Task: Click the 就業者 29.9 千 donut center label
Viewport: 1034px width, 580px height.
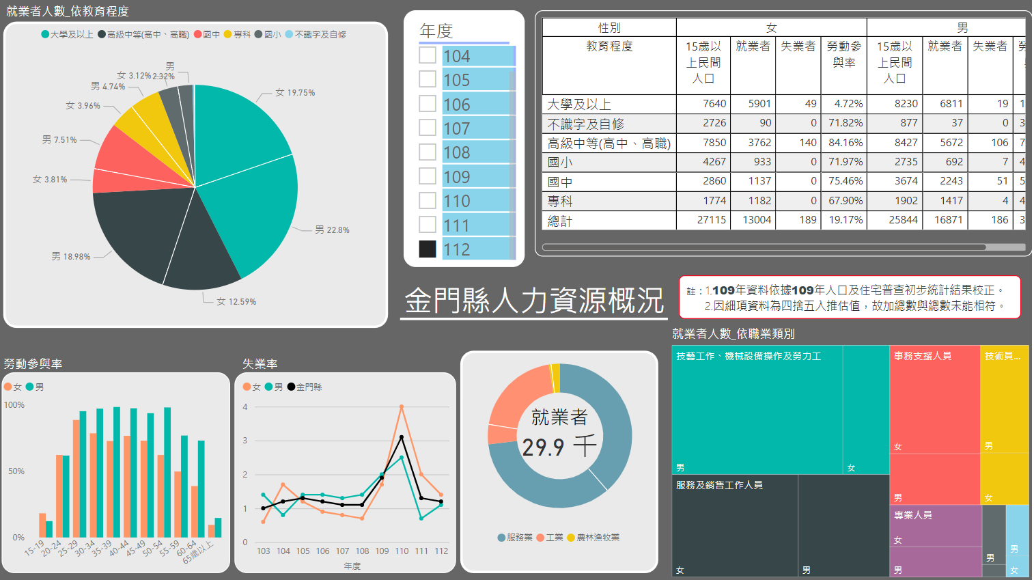Action: [x=559, y=433]
